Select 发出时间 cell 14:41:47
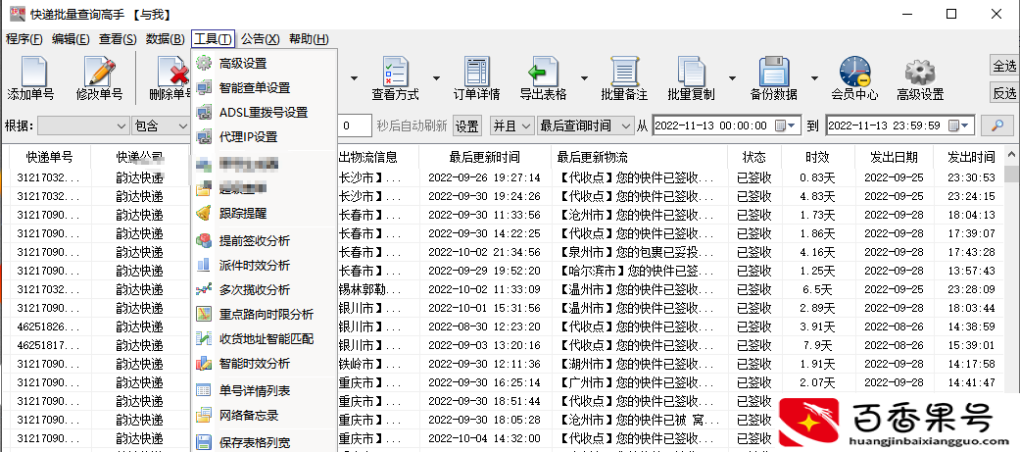The height and width of the screenshot is (452, 1020). click(971, 382)
